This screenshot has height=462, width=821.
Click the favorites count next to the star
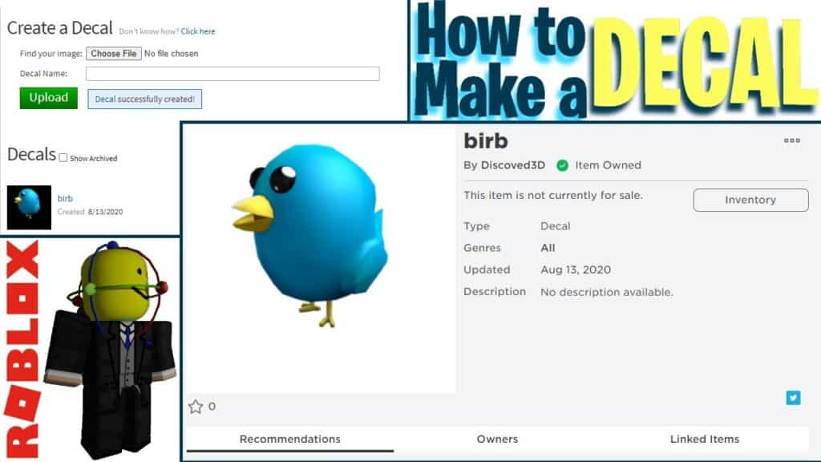click(x=211, y=407)
